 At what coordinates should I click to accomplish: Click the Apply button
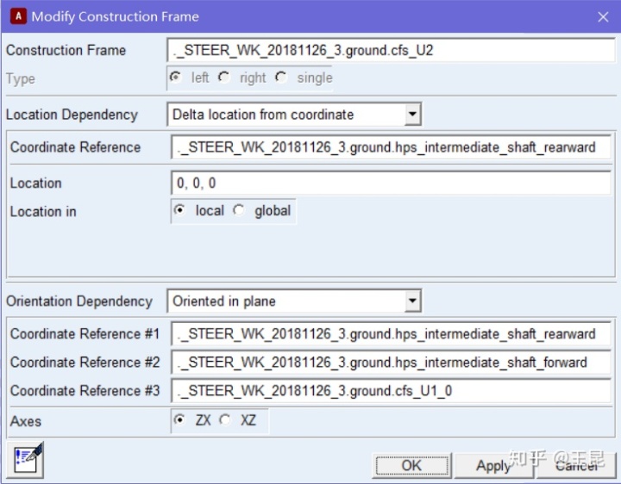coord(493,465)
